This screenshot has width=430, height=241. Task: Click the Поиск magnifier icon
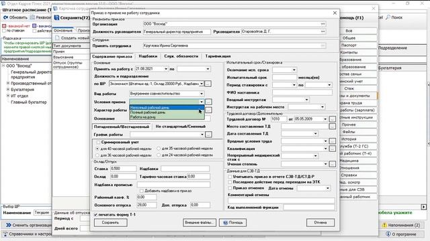click(x=388, y=17)
